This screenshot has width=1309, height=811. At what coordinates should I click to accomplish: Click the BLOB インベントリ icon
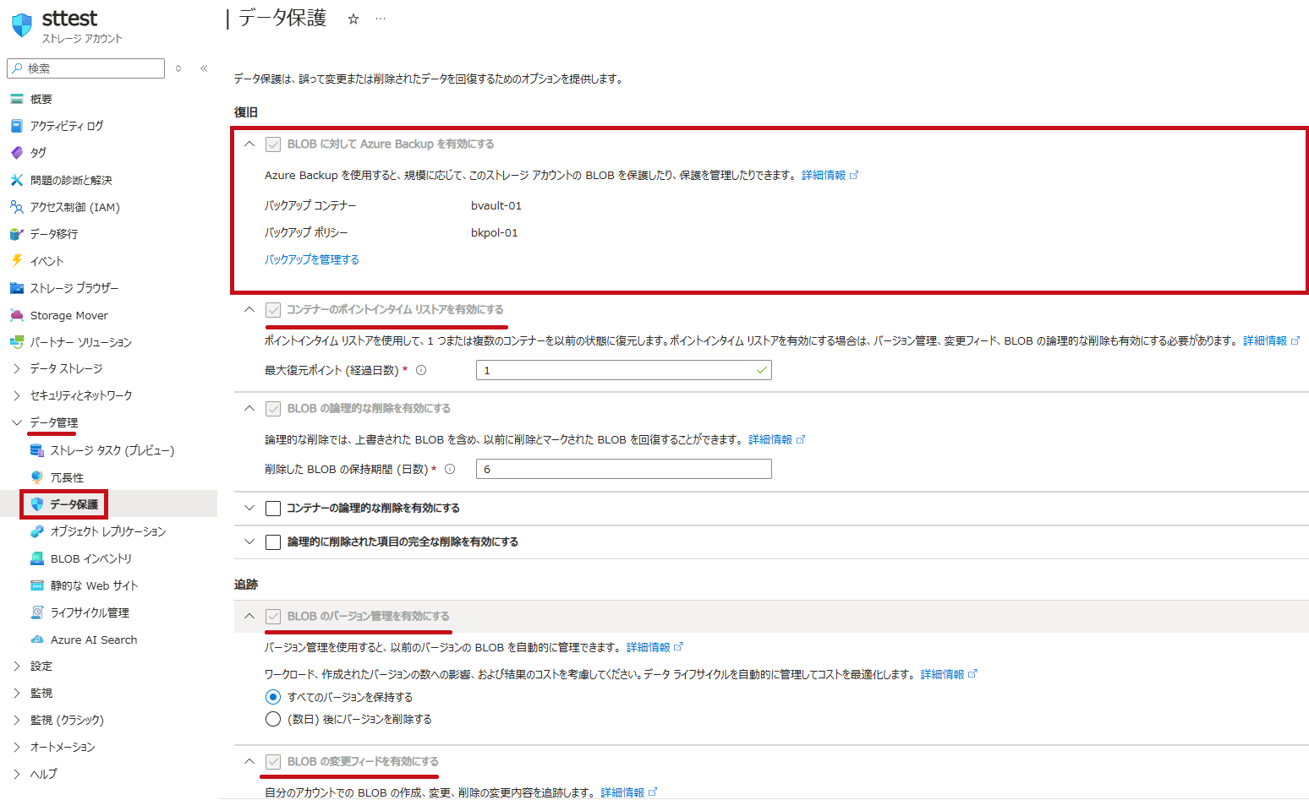37,558
